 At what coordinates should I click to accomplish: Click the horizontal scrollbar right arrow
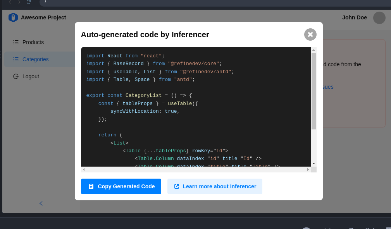pyautogui.click(x=308, y=170)
